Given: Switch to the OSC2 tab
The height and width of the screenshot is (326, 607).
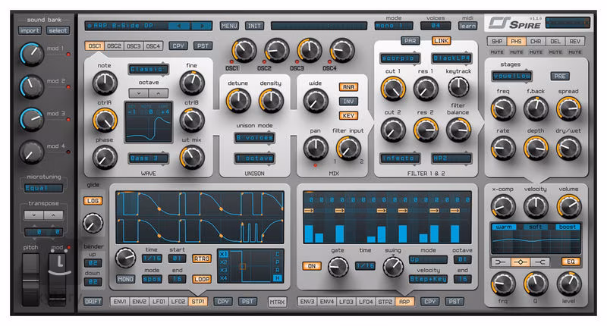Looking at the screenshot, I should [x=114, y=46].
